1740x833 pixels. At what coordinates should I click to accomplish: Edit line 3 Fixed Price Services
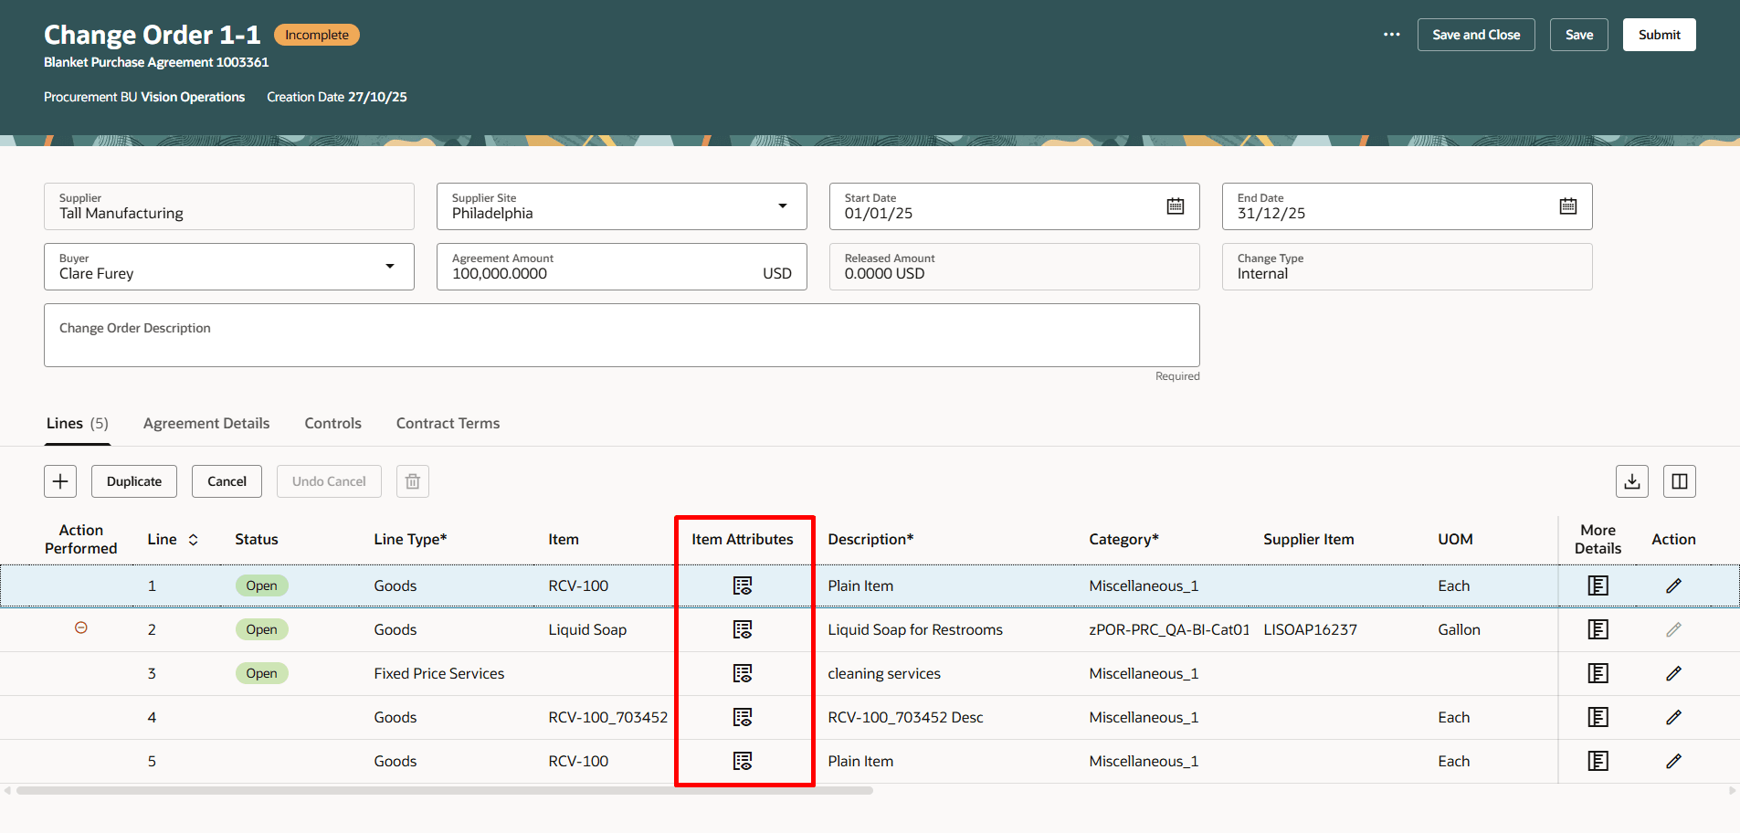coord(1673,673)
